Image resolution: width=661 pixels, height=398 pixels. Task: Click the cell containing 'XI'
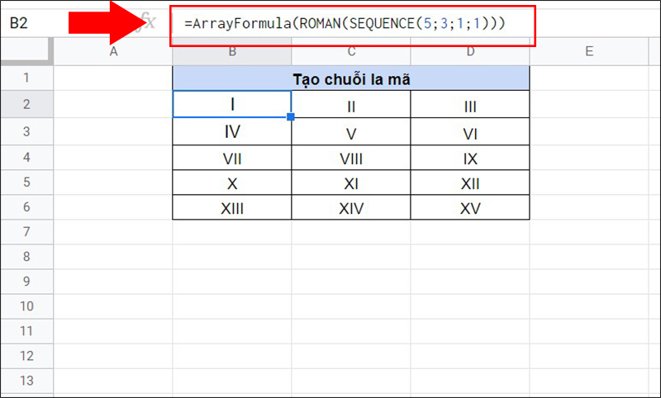coord(350,182)
